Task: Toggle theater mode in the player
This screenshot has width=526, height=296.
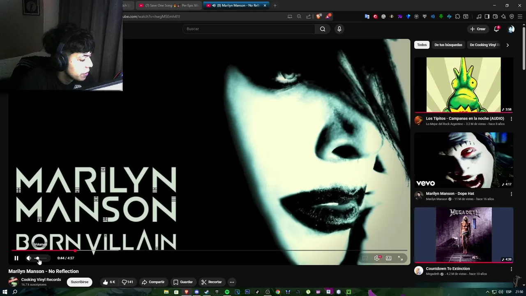Action: pos(388,258)
